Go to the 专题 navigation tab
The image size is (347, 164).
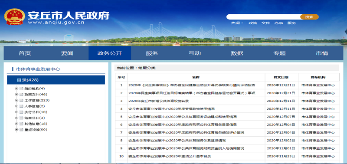279,53
